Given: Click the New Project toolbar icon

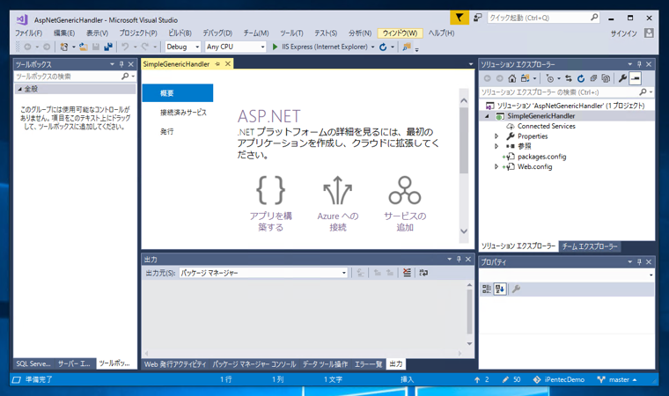Looking at the screenshot, I should (64, 47).
